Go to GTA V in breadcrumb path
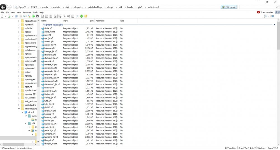280x150 pixels. click(x=34, y=7)
